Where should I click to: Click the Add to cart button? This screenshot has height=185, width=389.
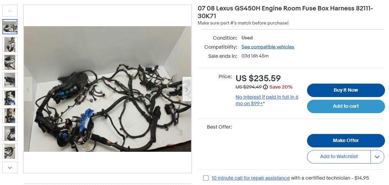tap(346, 106)
